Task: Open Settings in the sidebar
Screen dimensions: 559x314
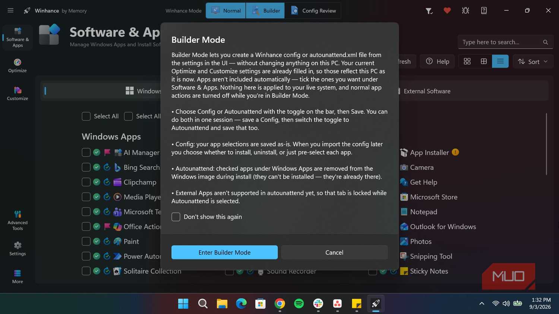Action: 18,249
